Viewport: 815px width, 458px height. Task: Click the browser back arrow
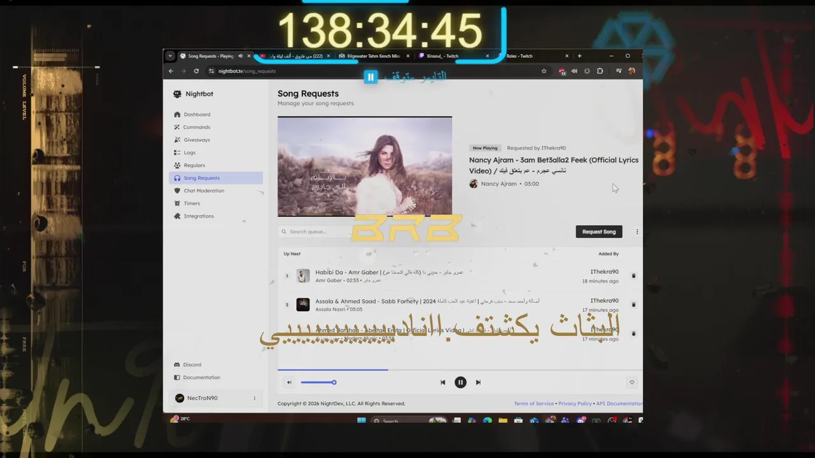coord(171,71)
